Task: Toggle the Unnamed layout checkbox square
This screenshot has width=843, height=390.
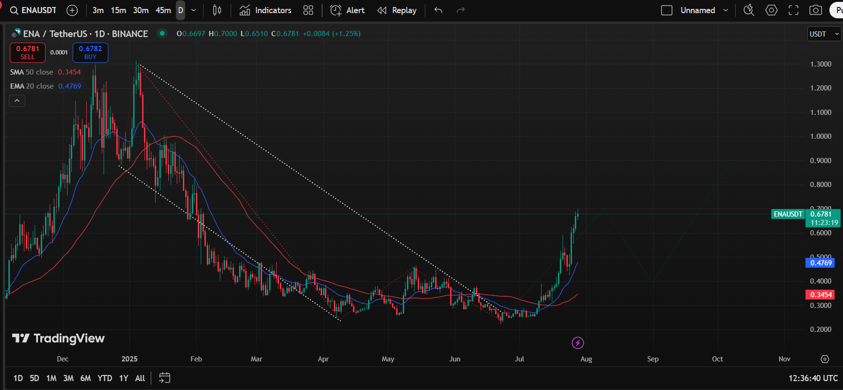Action: point(667,10)
